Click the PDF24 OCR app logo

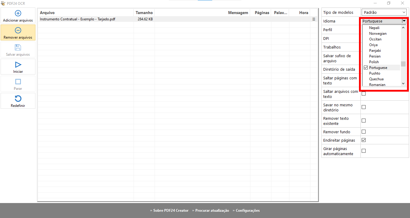[3, 3]
